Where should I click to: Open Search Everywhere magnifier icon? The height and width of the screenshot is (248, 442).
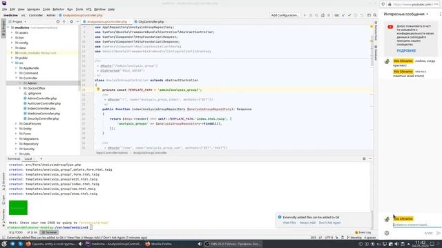click(374, 15)
